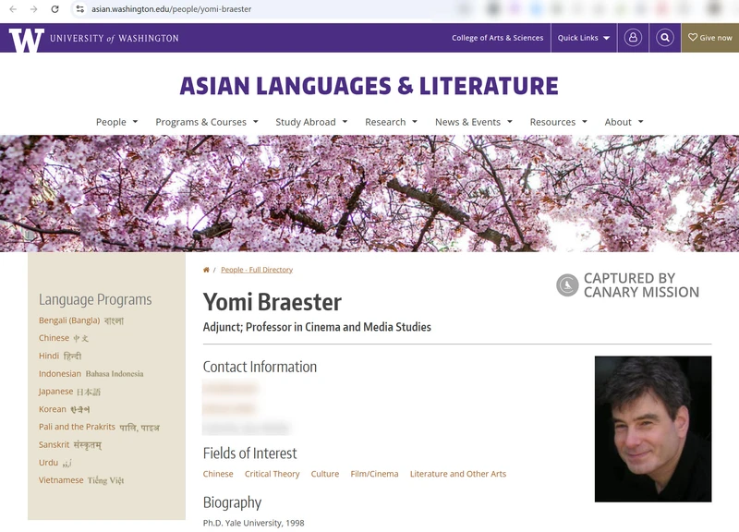Select the Film/Cinema field of interest

coord(374,474)
